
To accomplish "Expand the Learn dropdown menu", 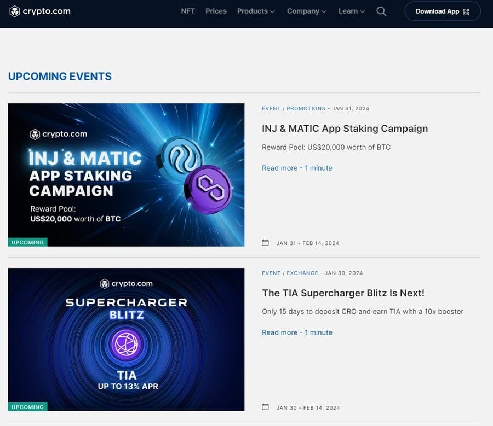I will coord(352,11).
